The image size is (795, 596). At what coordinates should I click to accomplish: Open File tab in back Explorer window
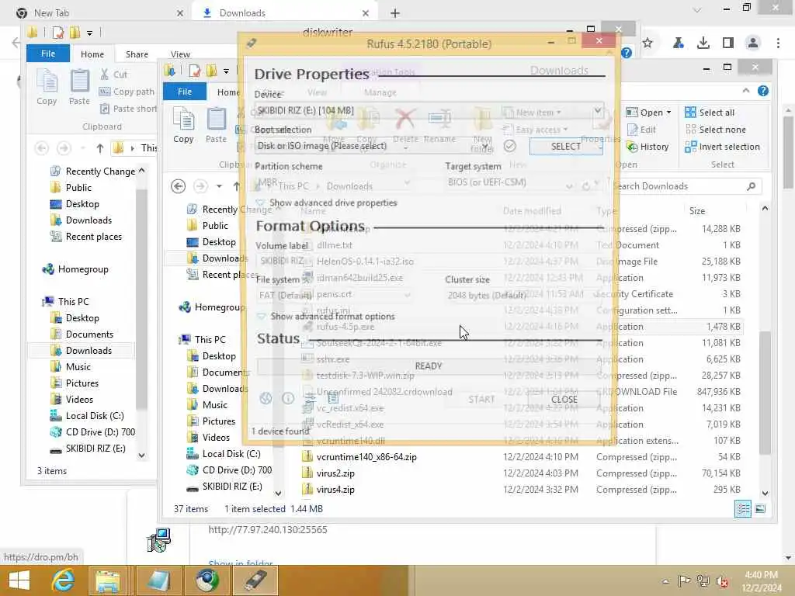(x=47, y=54)
